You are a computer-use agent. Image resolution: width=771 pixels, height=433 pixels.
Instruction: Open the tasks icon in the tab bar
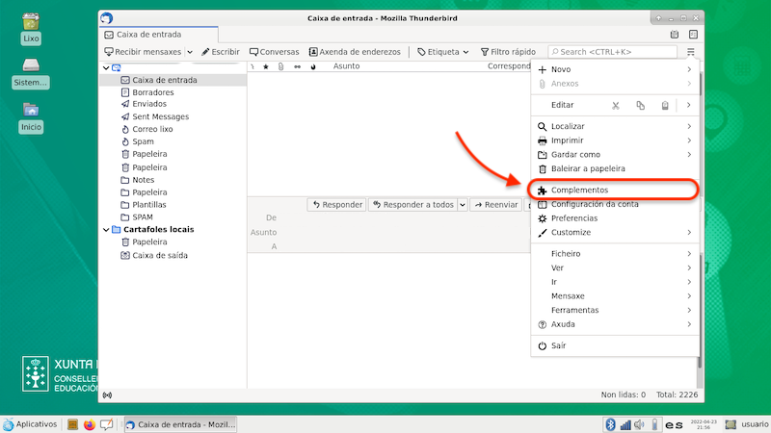[x=691, y=34]
